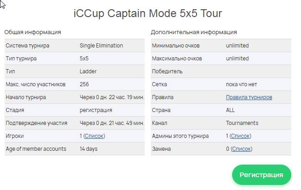The width and height of the screenshot is (301, 190).
Task: Click the Страна value ALL
Action: [x=230, y=110]
